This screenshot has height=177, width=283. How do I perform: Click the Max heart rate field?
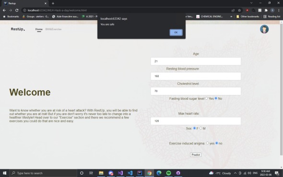coord(196,121)
